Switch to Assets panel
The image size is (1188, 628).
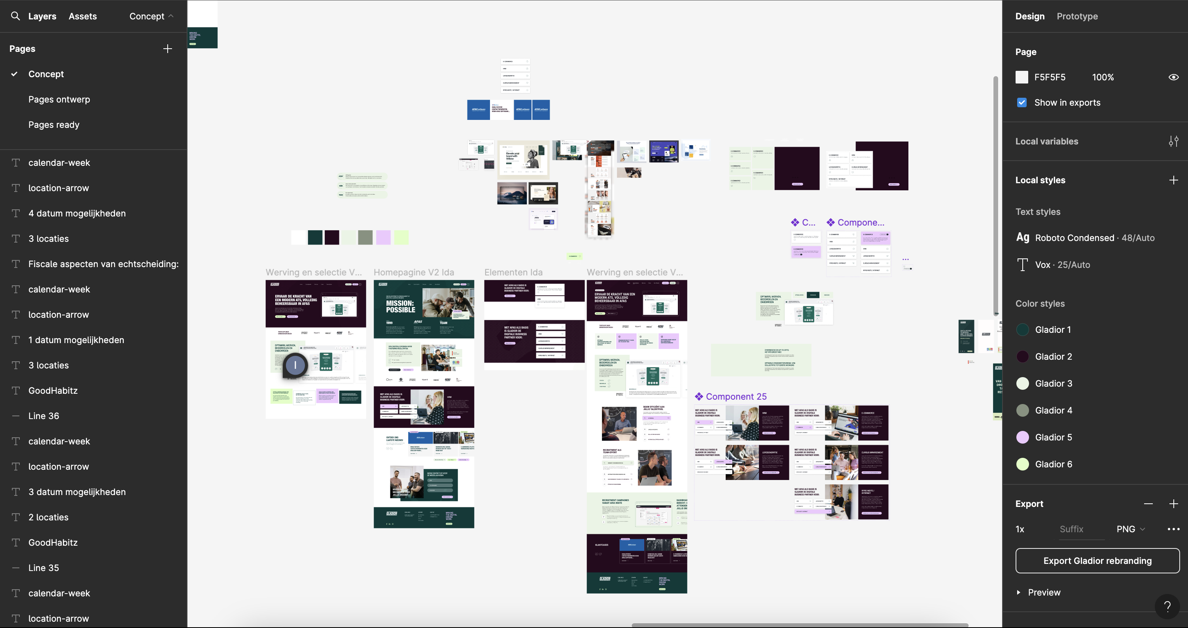[83, 17]
